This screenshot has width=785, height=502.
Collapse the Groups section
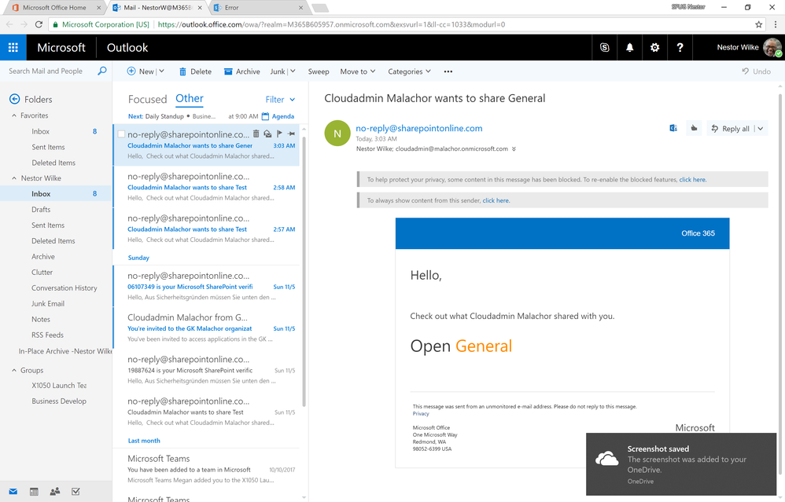(x=14, y=371)
